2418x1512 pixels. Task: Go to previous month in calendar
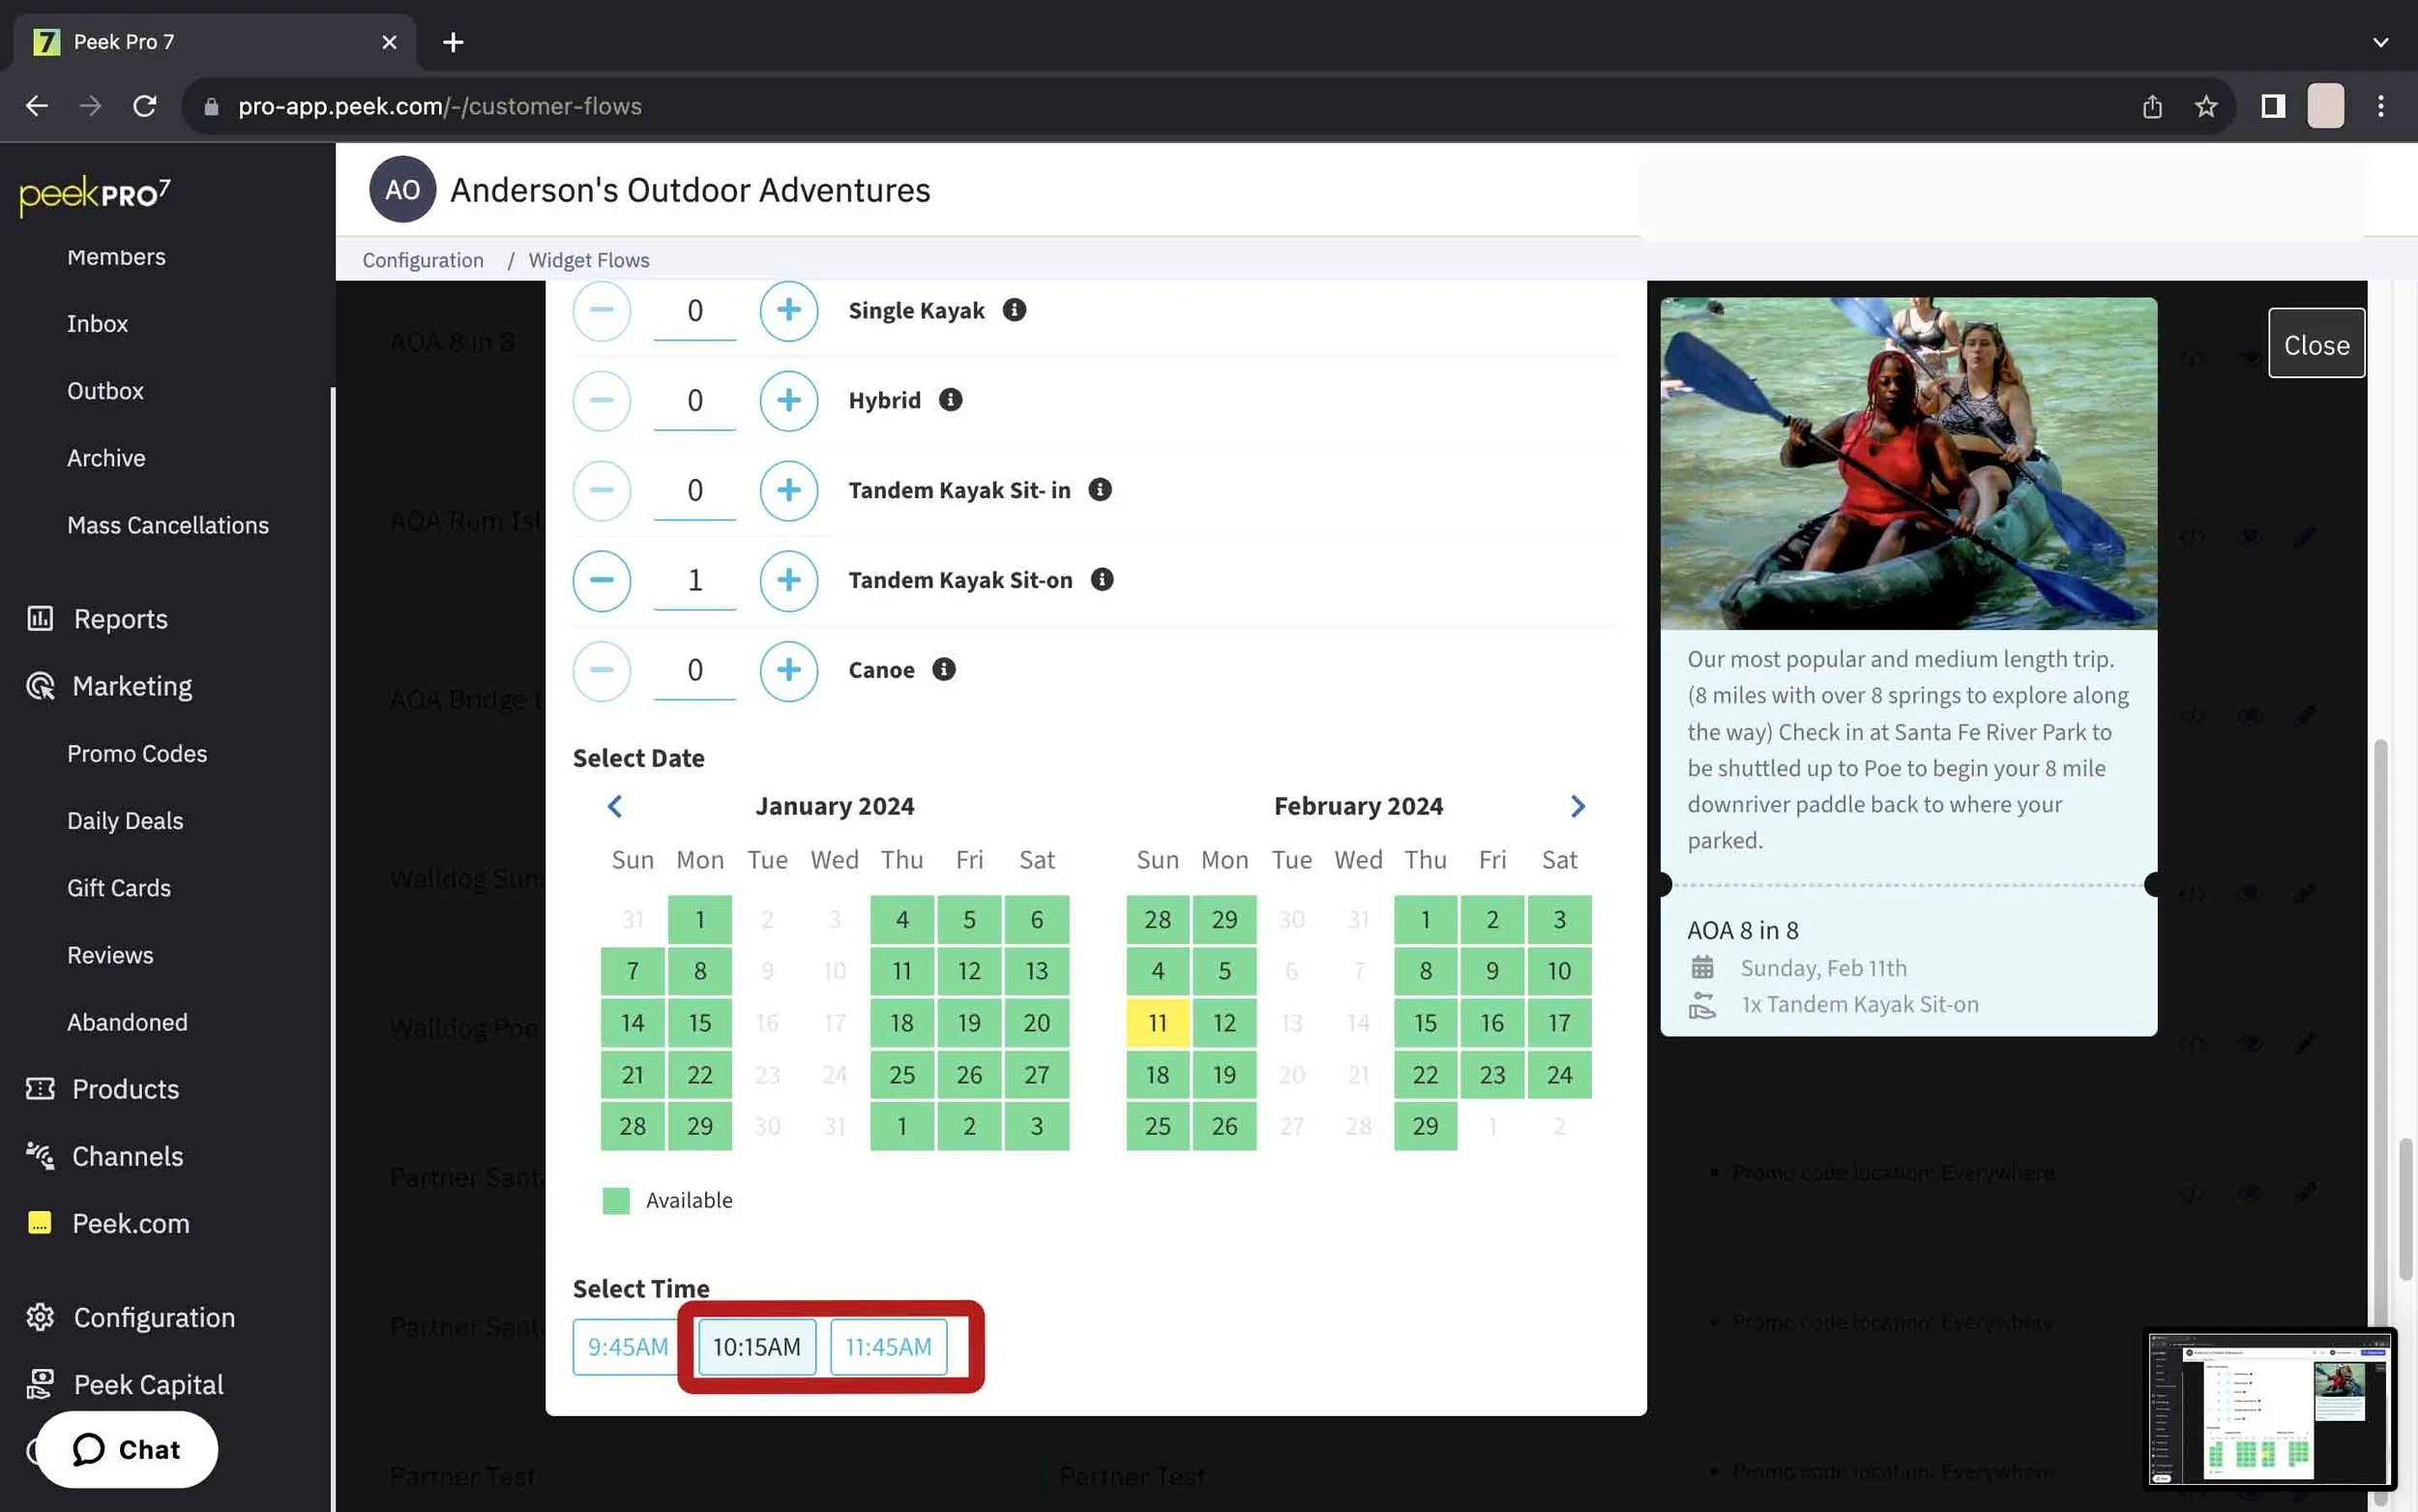(x=615, y=806)
